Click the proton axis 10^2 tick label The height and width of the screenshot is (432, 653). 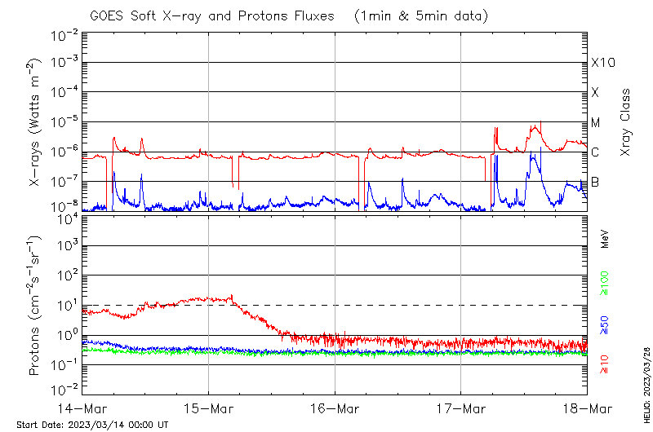point(66,275)
